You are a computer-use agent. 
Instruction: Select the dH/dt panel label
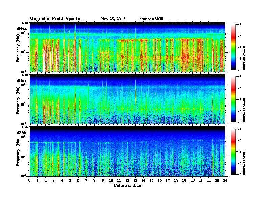[x=22, y=28]
